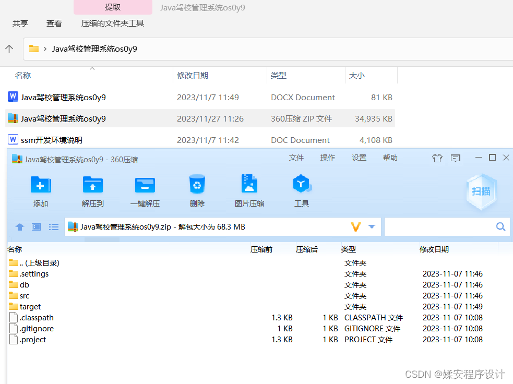
Task: Expand the archive path dropdown arrow
Action: [372, 226]
